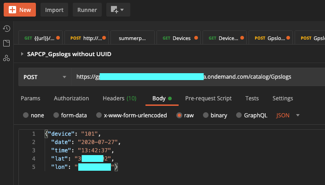Open the POST method dropdown
Viewport: 325px width, 185px height.
click(x=45, y=77)
